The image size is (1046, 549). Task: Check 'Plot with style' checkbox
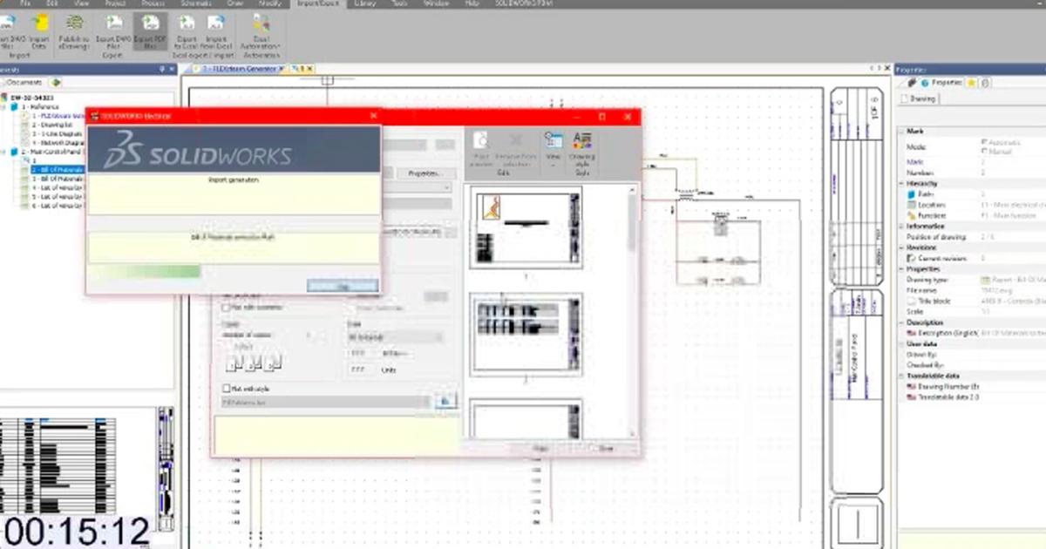[227, 389]
